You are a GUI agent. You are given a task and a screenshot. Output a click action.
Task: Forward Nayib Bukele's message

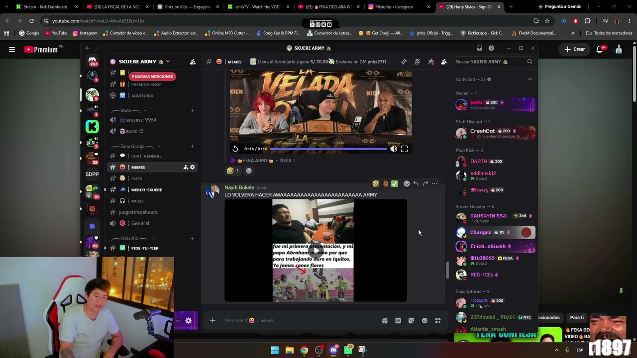(x=425, y=184)
